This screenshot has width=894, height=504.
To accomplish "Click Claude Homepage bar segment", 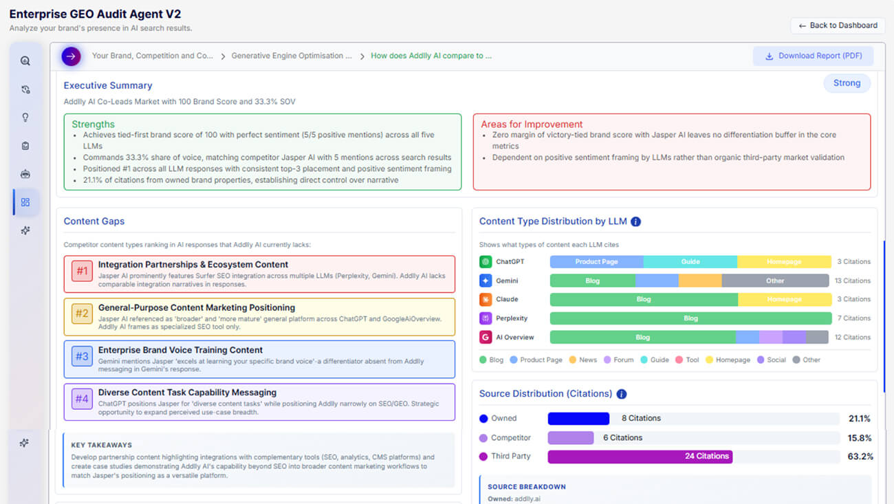I will point(785,299).
